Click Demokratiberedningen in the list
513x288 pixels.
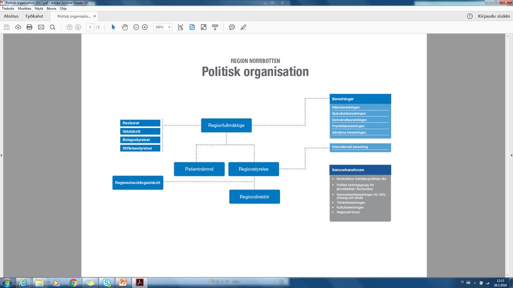[349, 120]
